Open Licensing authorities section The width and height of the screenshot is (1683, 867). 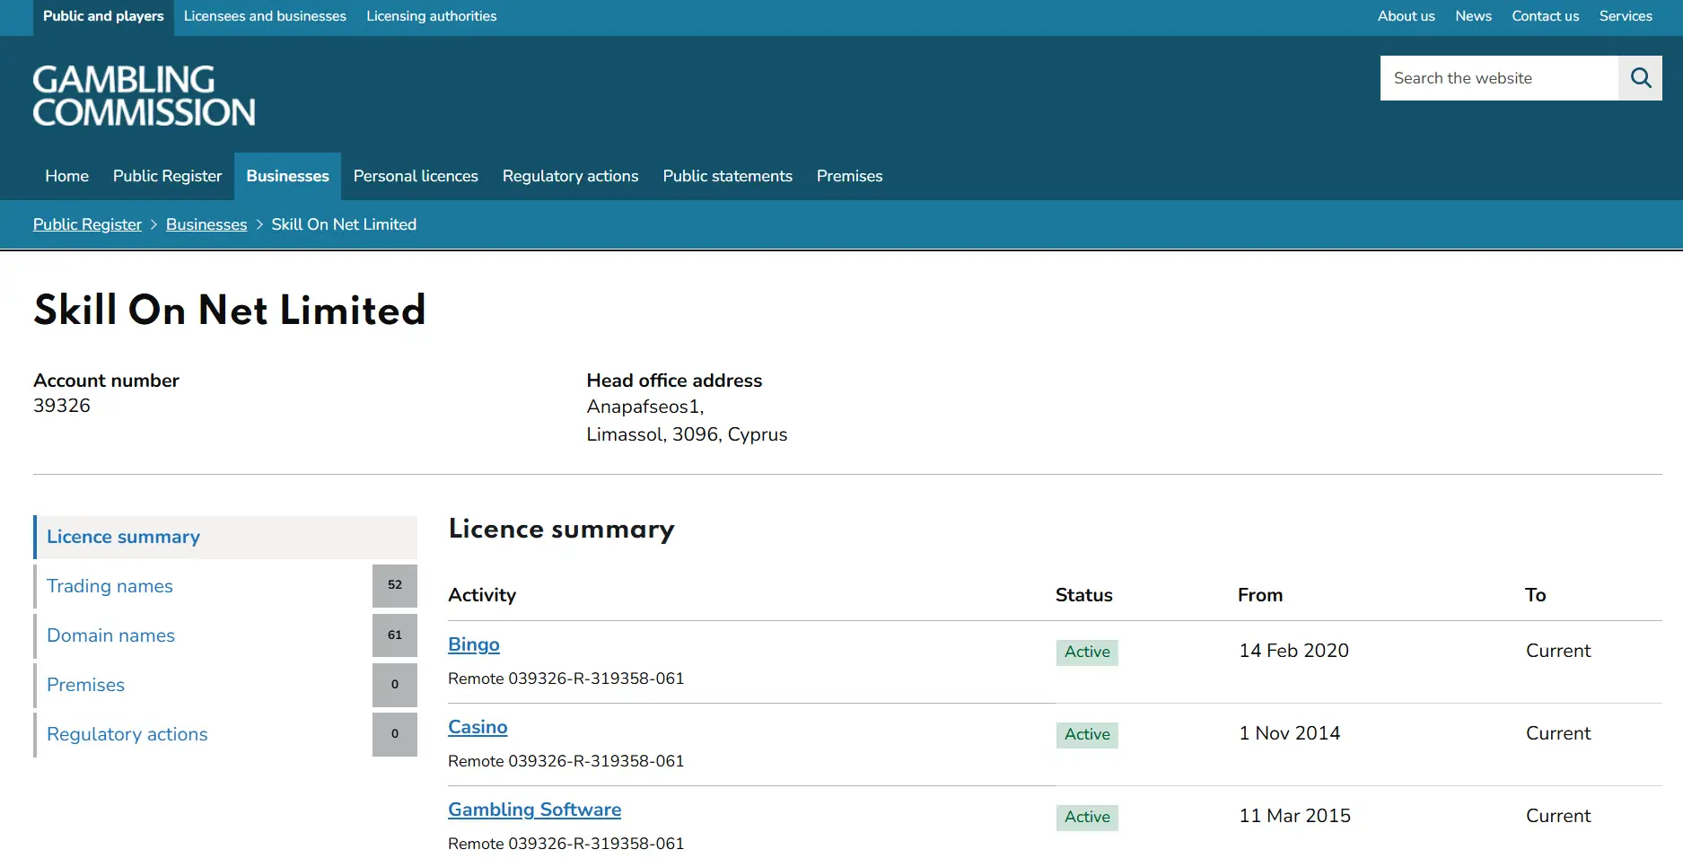point(431,16)
